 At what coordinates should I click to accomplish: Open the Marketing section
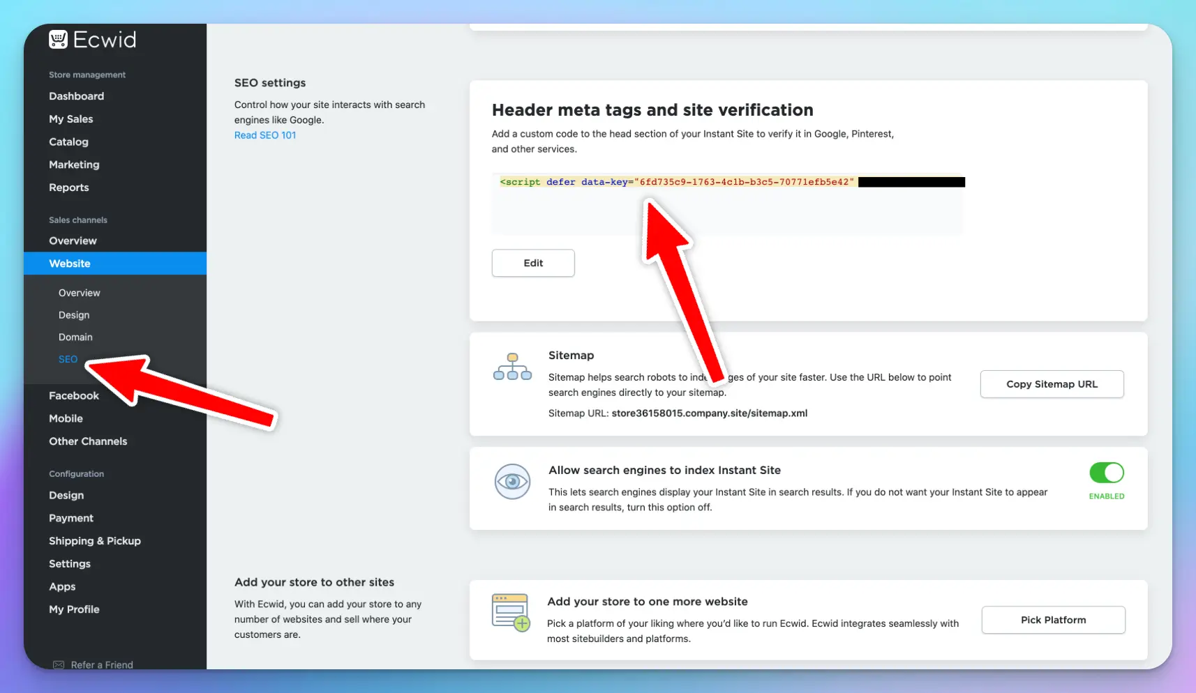[x=74, y=165]
